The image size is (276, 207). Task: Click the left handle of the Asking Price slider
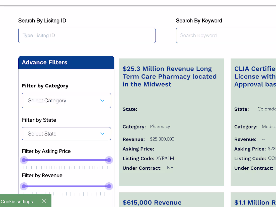24,160
